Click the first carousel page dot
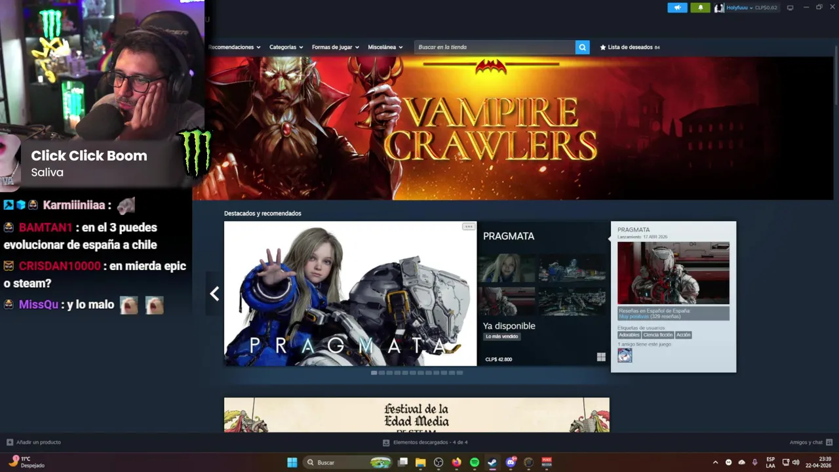Screen dimensions: 839x472 point(374,372)
